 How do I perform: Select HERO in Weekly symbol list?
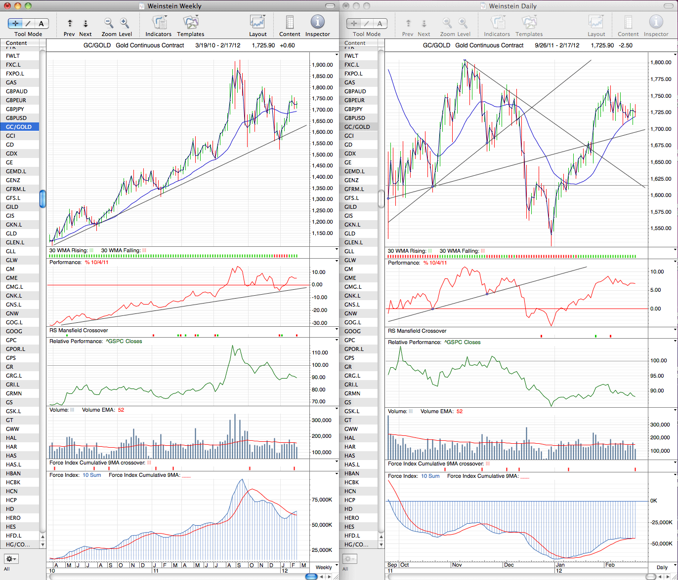point(20,518)
